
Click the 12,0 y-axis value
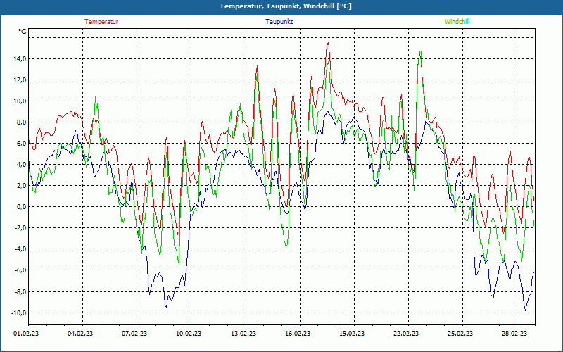[20, 80]
